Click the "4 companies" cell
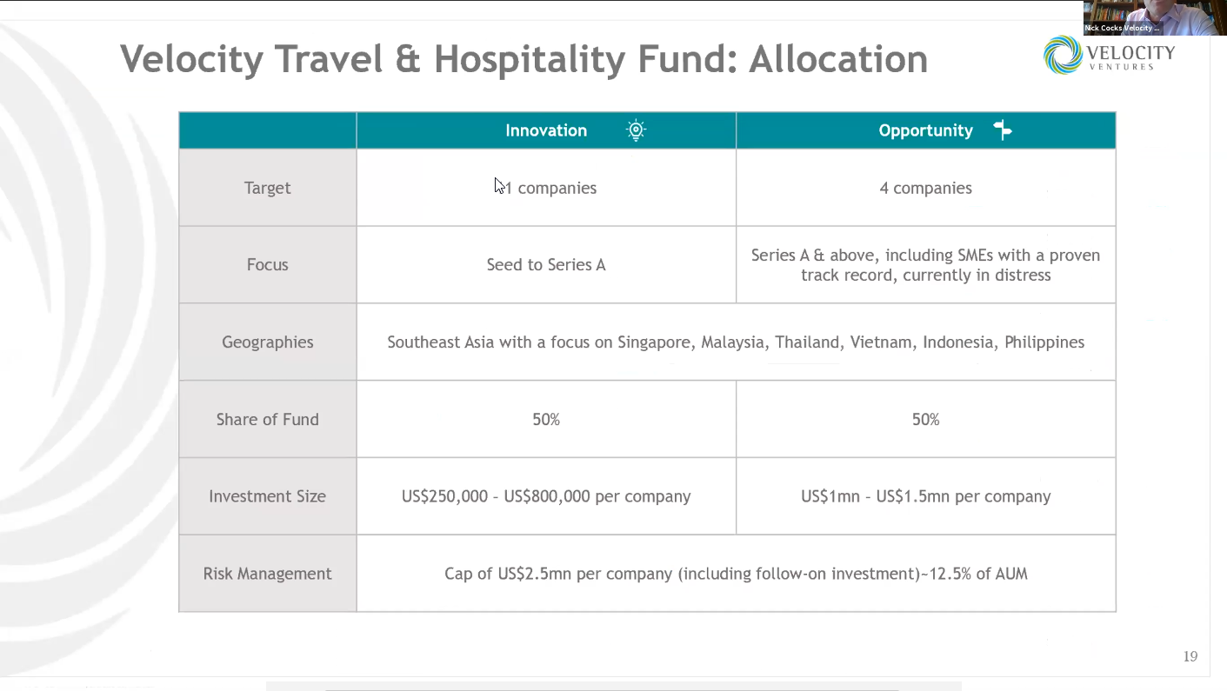 pos(925,188)
